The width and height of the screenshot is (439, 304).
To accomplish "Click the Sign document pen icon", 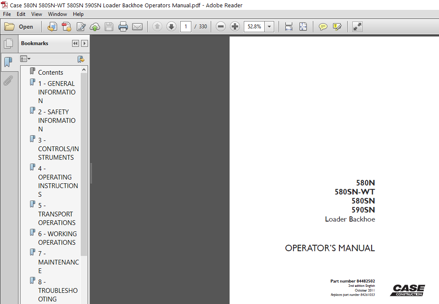I will (81, 27).
